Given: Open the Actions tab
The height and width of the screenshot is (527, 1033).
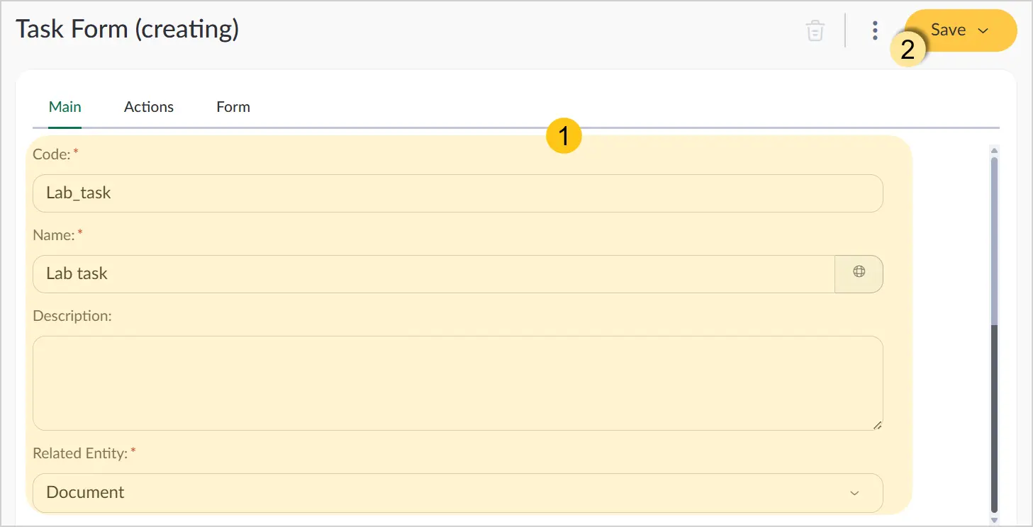Looking at the screenshot, I should [149, 107].
